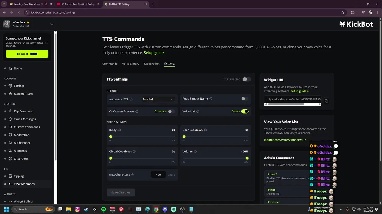Viewport: 382px width, 214px height.
Task: Expand the Wondera channel switcher
Action: (52, 24)
